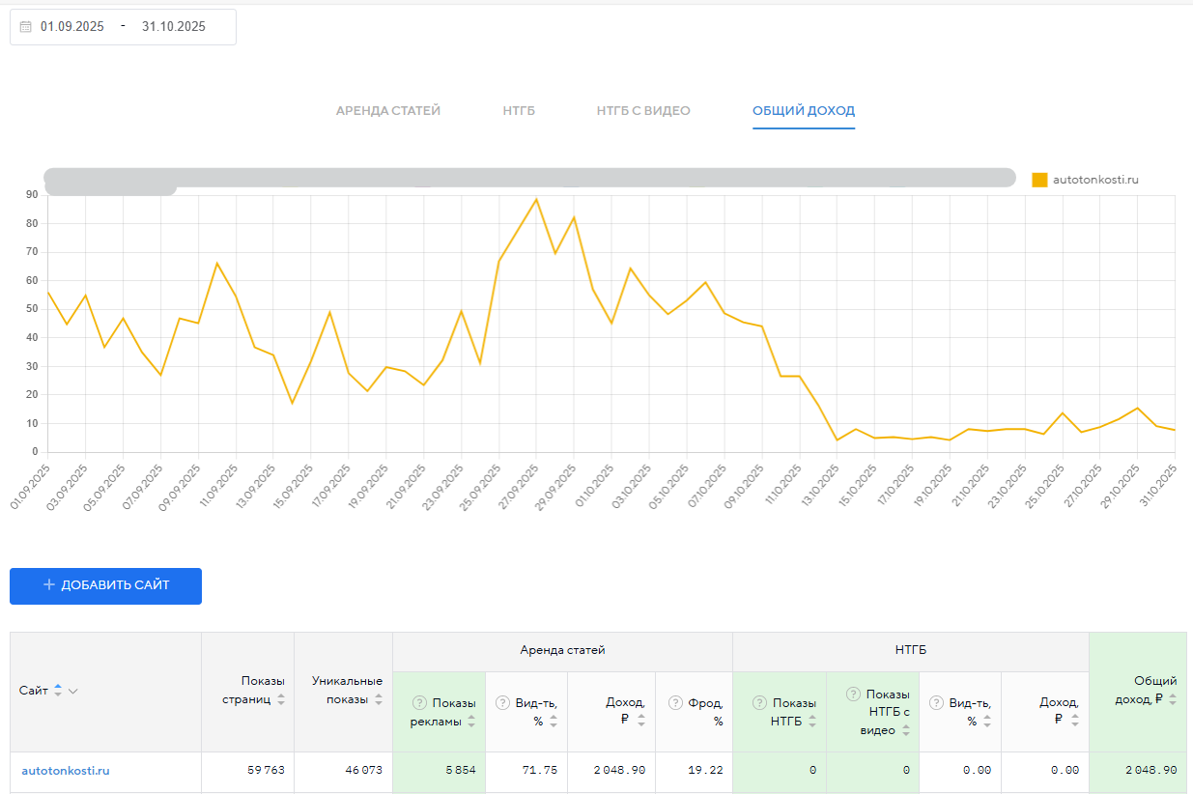Screen dimensions: 1193x794
Task: Click help icon next to Фрод, %
Action: coord(676,703)
